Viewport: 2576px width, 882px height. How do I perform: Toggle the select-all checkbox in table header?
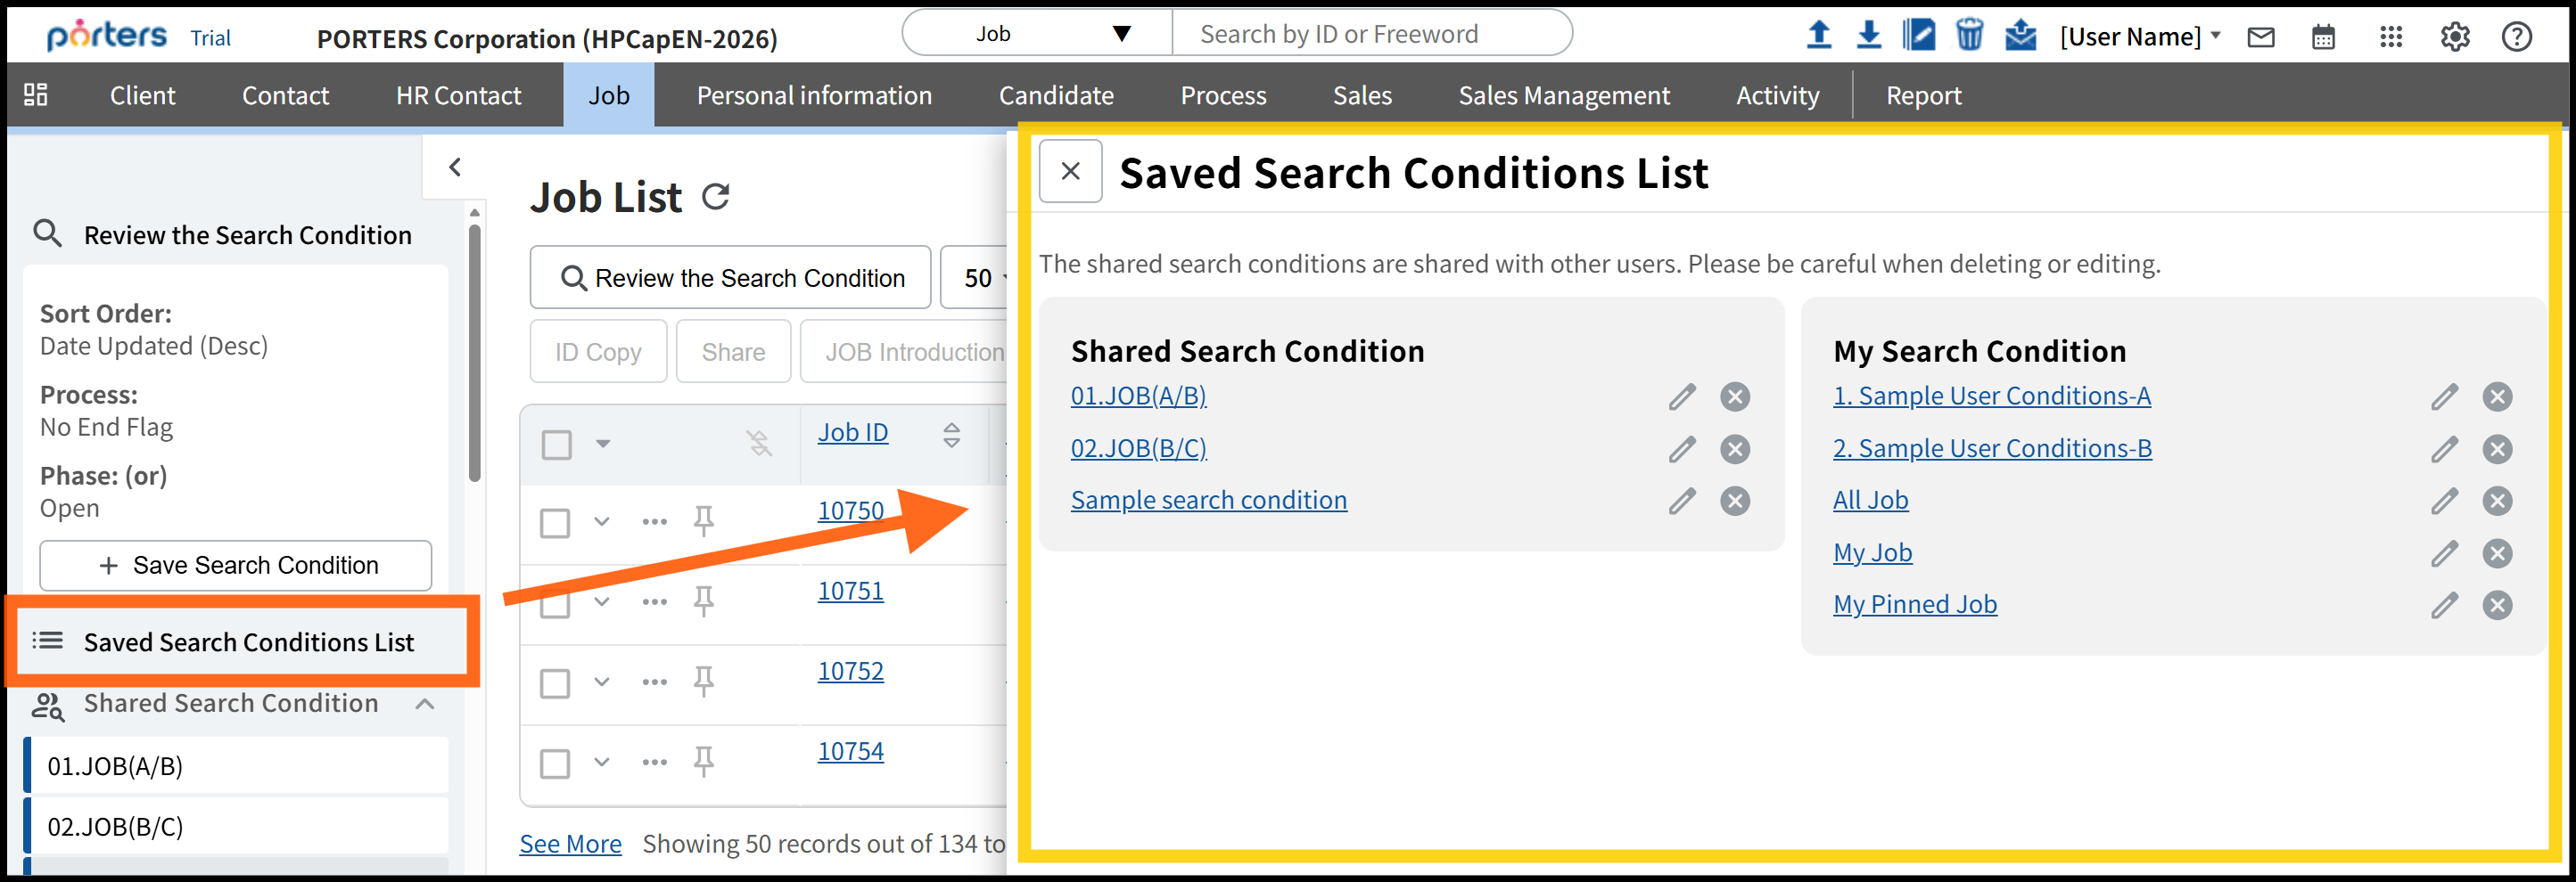557,444
